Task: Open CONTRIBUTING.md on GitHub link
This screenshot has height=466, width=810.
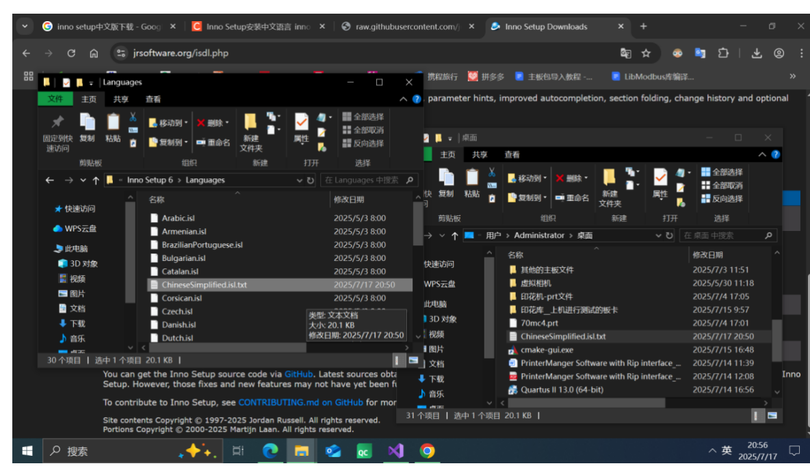Action: 300,402
